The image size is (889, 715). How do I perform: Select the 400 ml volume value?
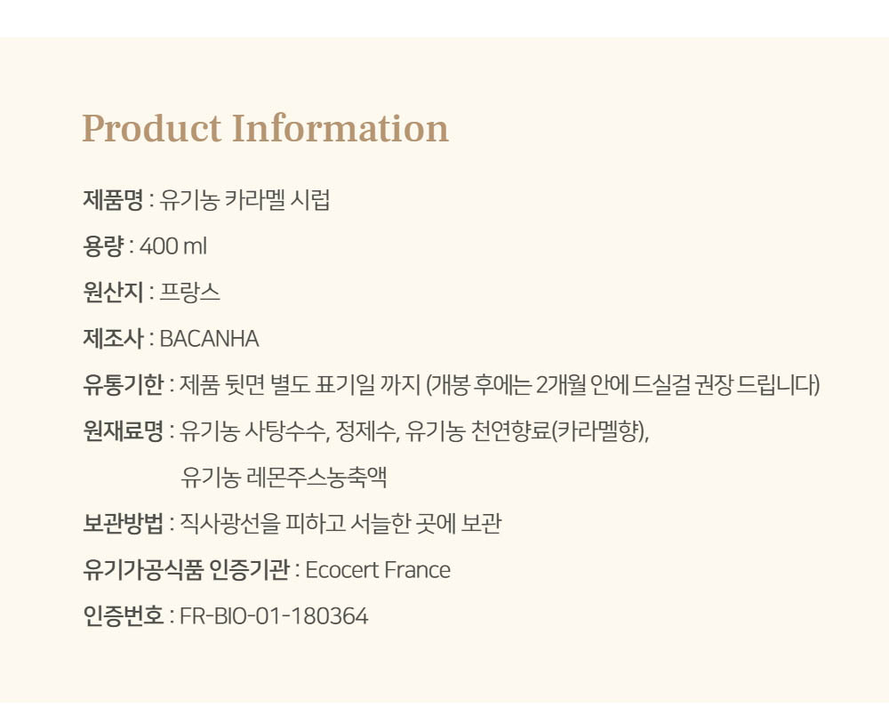coord(173,245)
